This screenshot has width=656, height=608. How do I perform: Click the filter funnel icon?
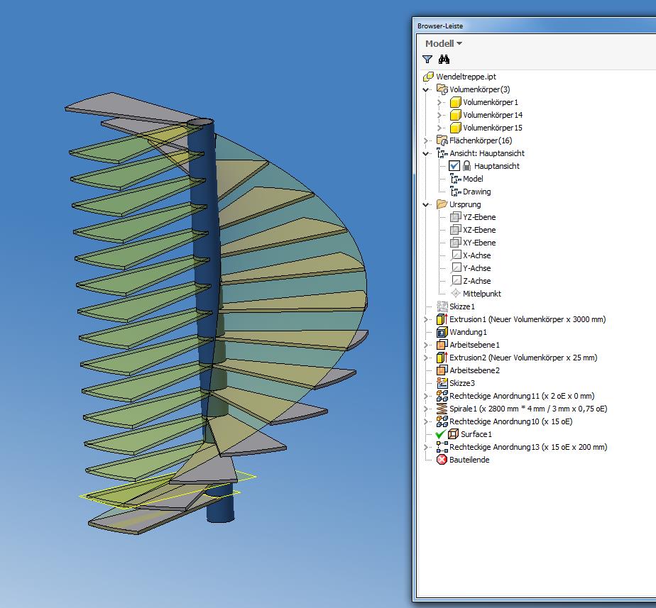[427, 59]
